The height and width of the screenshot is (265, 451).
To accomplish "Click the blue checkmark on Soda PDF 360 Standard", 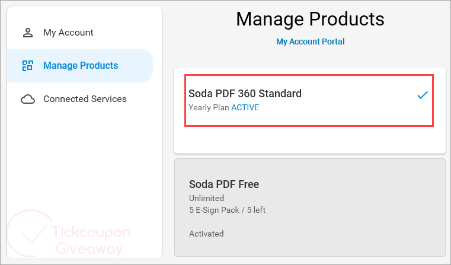I will [x=423, y=95].
